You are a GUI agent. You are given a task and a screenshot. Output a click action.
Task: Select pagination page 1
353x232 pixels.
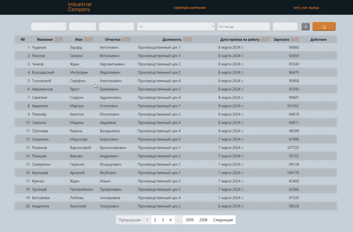[x=147, y=220]
